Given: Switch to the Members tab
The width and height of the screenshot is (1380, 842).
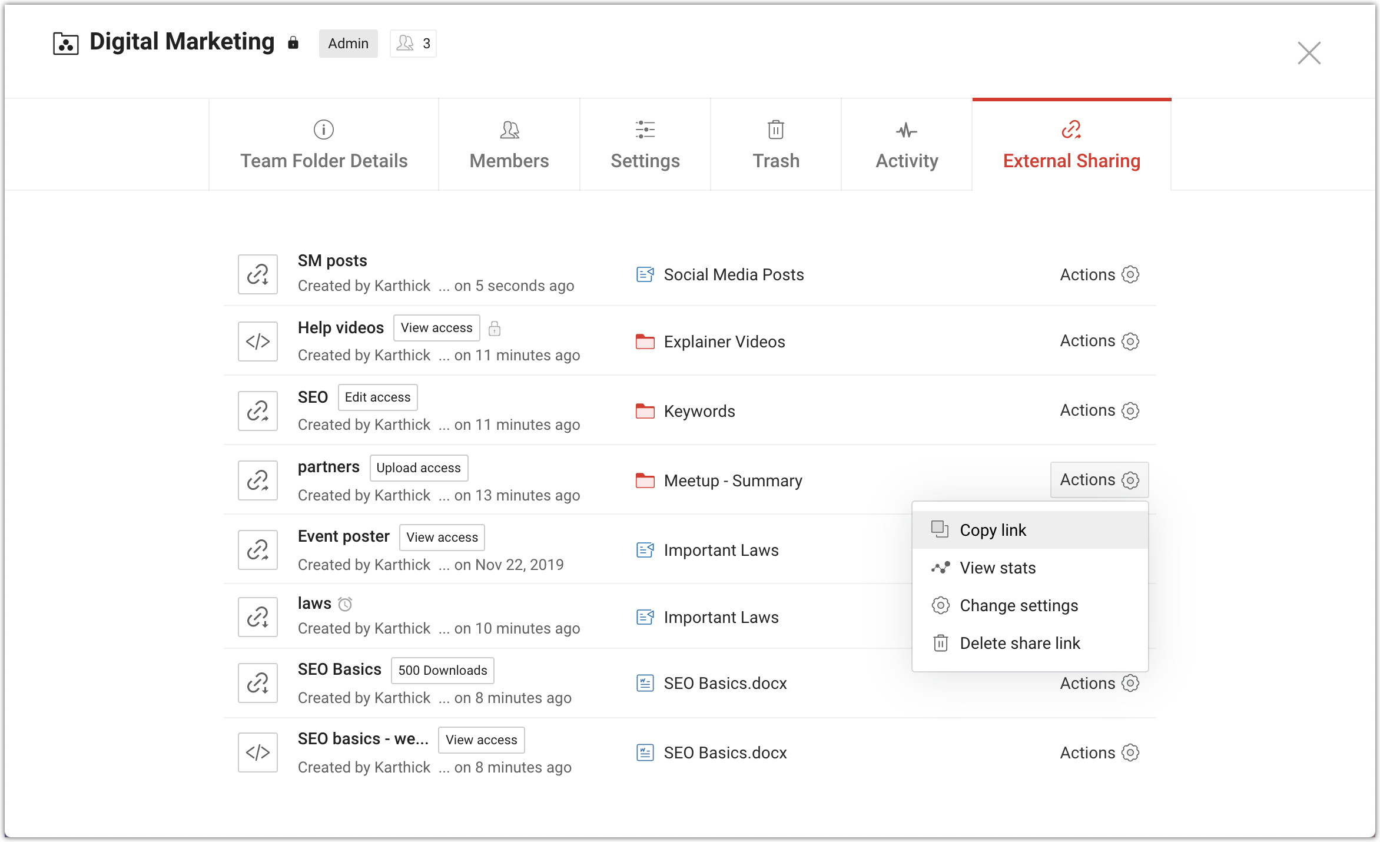Looking at the screenshot, I should pyautogui.click(x=509, y=145).
